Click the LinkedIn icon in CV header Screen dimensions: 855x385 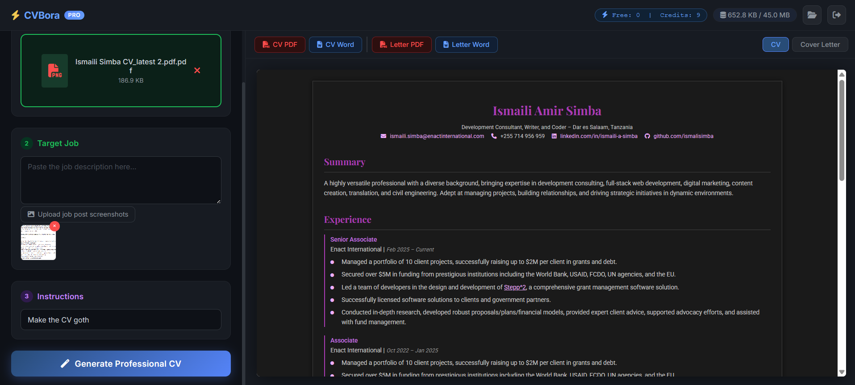[x=554, y=136]
